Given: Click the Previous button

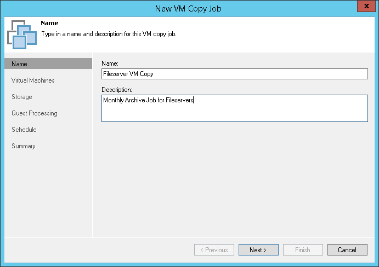Looking at the screenshot, I should pyautogui.click(x=214, y=250).
